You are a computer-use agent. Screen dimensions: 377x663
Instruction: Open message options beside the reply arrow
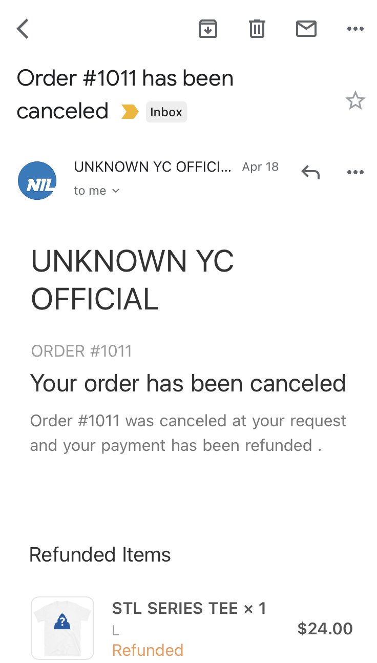(355, 172)
